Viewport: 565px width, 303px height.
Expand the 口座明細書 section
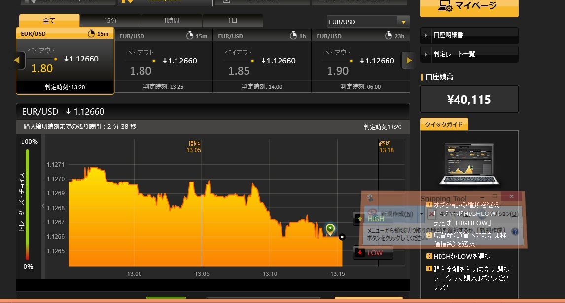tap(469, 35)
